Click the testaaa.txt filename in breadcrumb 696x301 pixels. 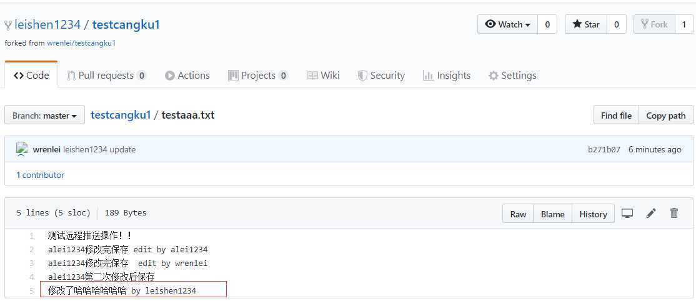[188, 116]
